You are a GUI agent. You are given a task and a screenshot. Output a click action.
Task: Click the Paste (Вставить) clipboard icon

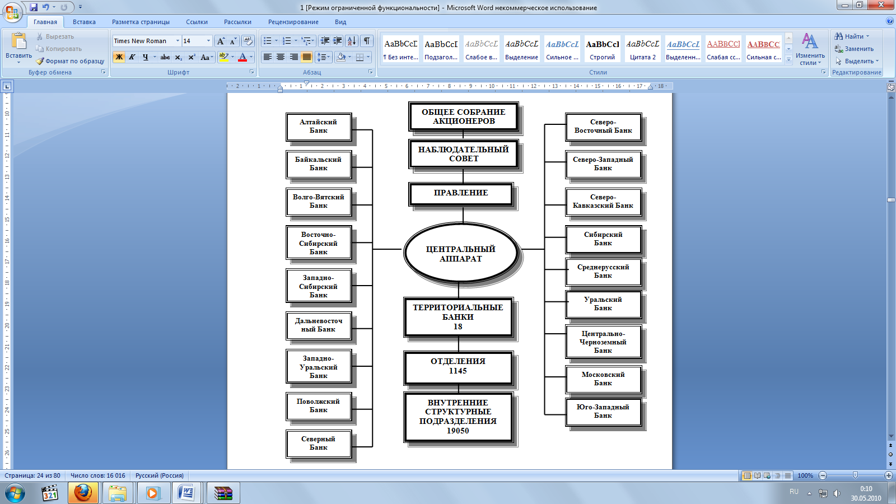coord(18,41)
